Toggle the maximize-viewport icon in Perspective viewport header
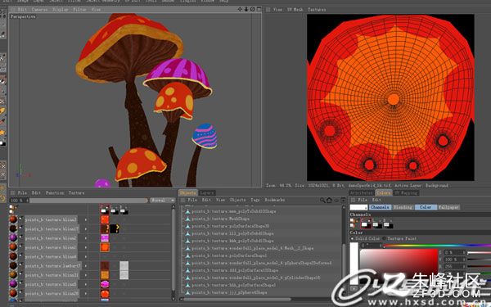The image size is (491, 307). point(259,9)
